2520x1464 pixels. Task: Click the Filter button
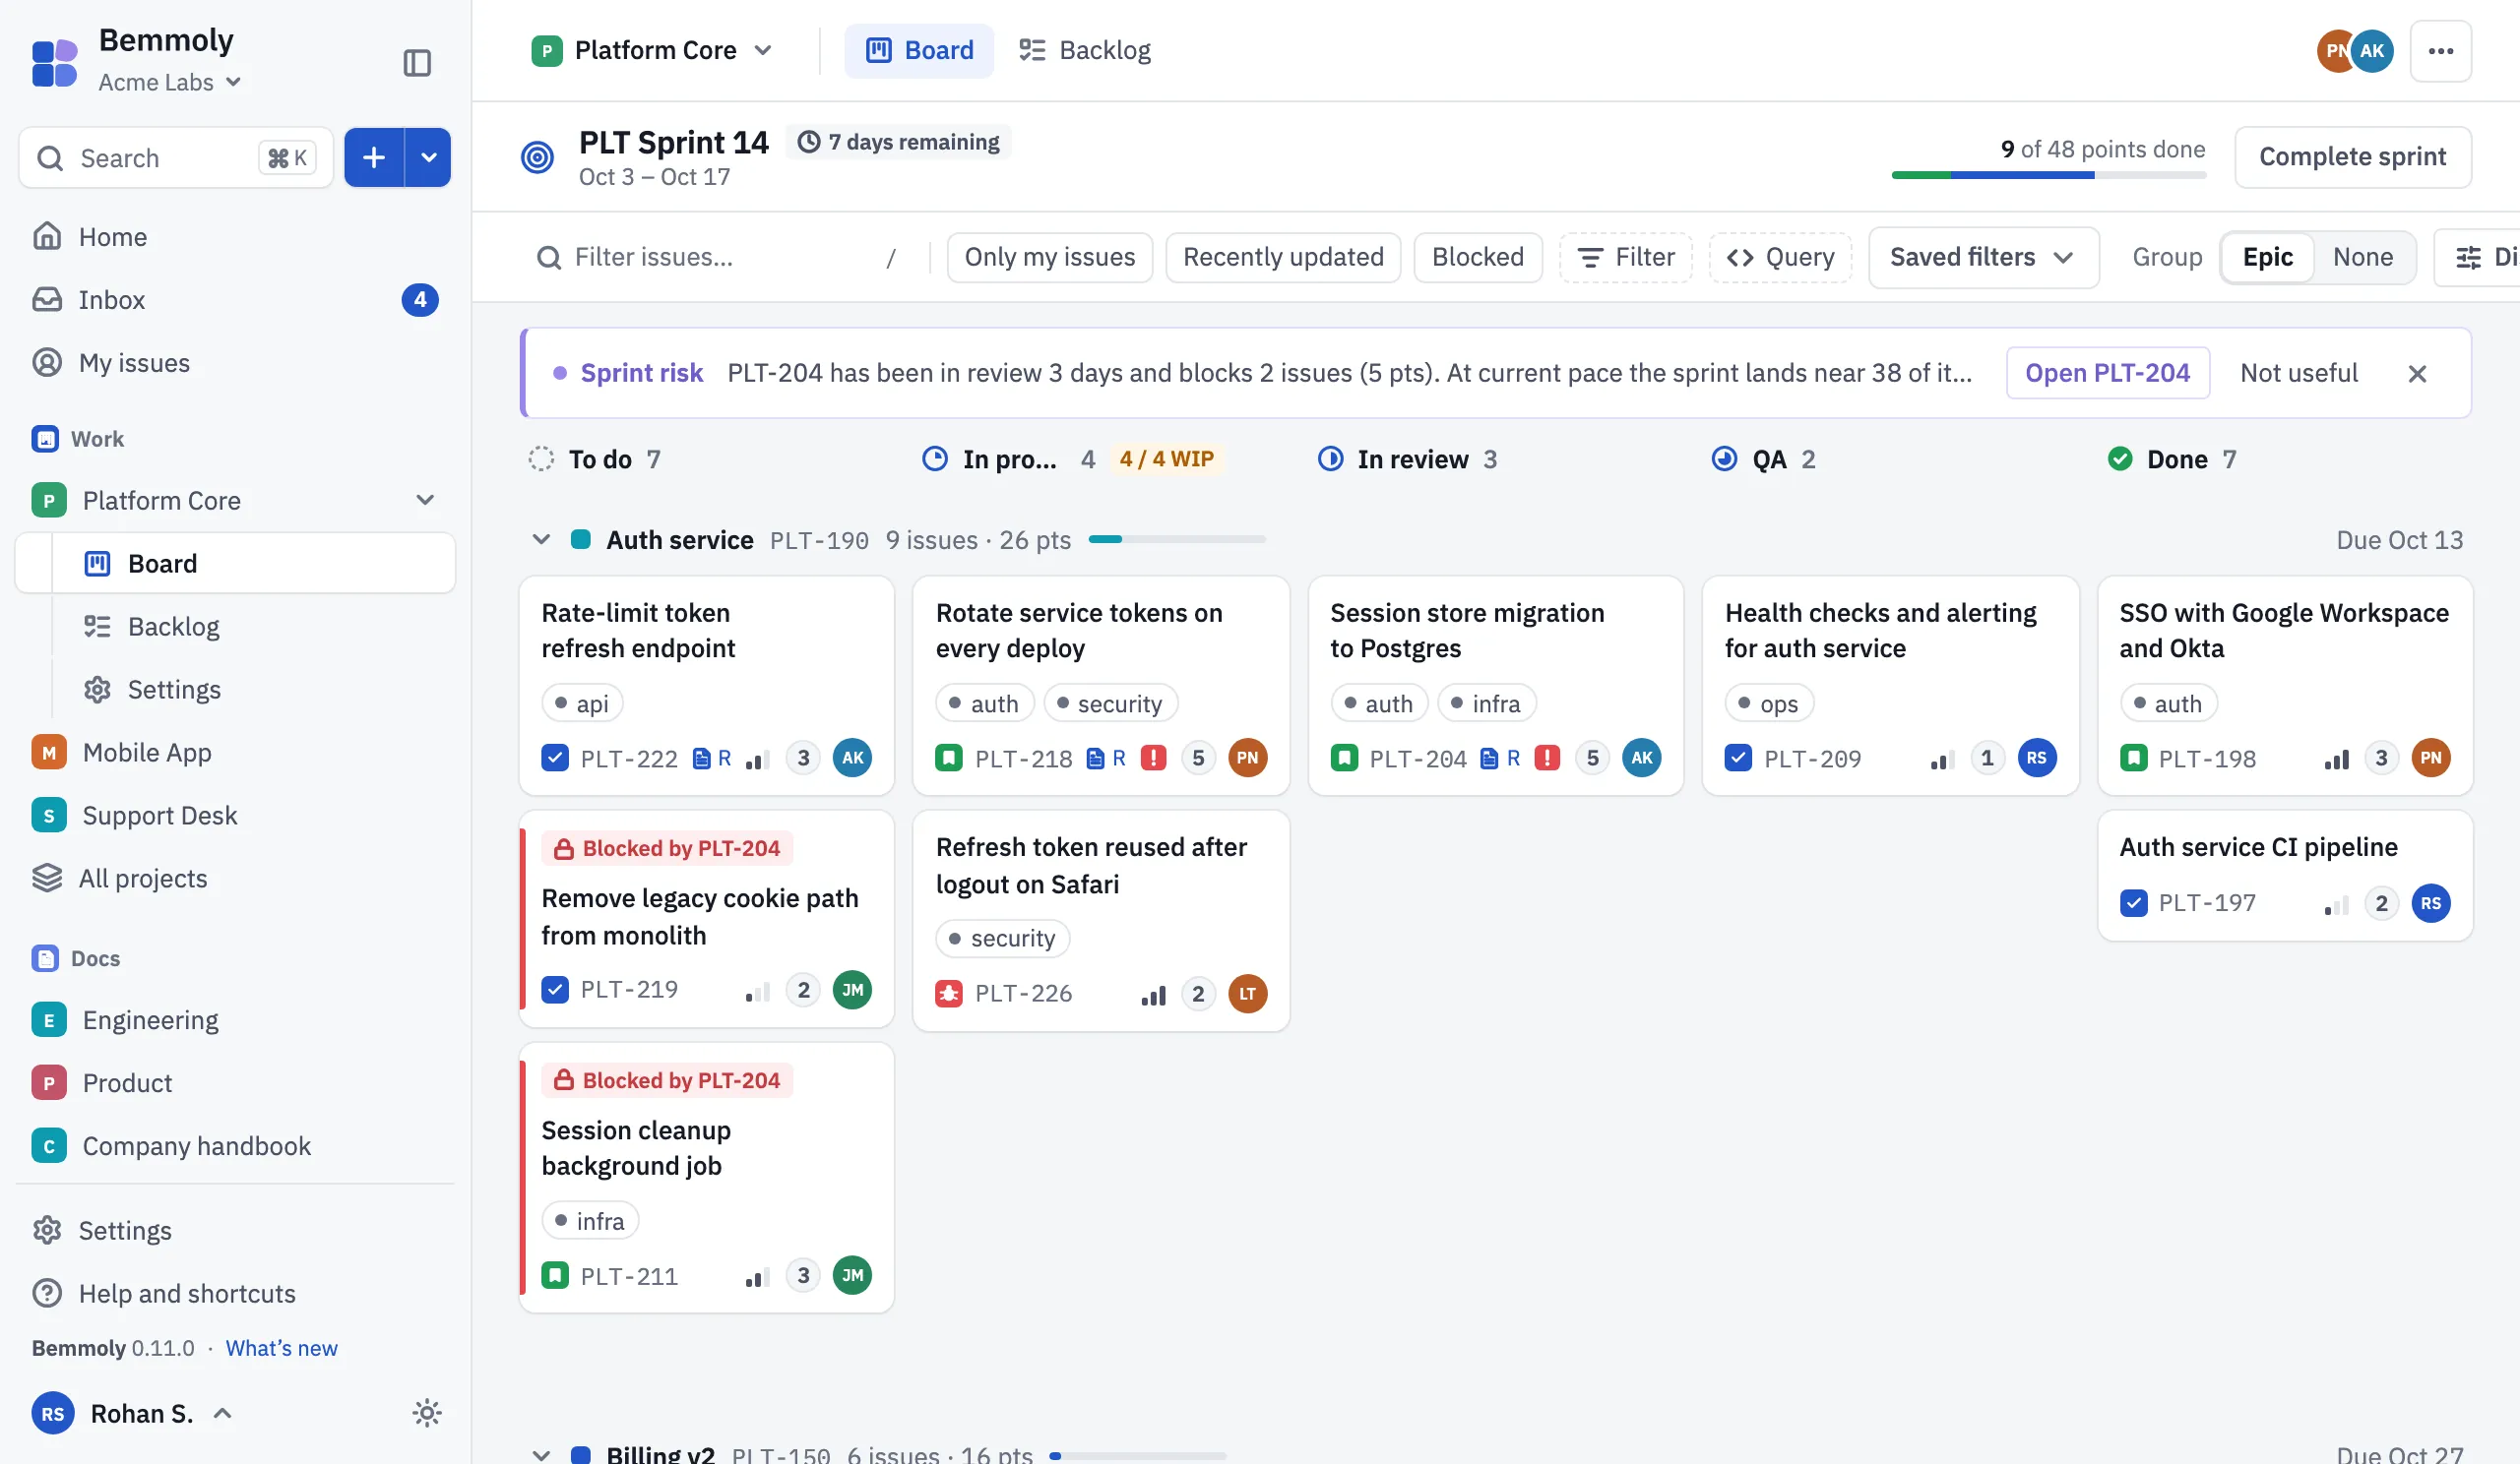click(1625, 257)
